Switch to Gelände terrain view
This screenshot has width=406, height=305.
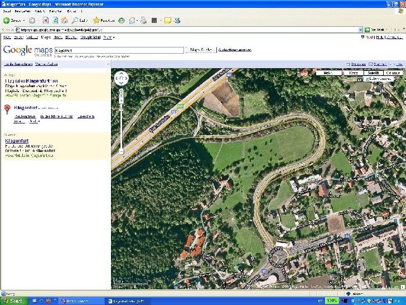coord(393,73)
